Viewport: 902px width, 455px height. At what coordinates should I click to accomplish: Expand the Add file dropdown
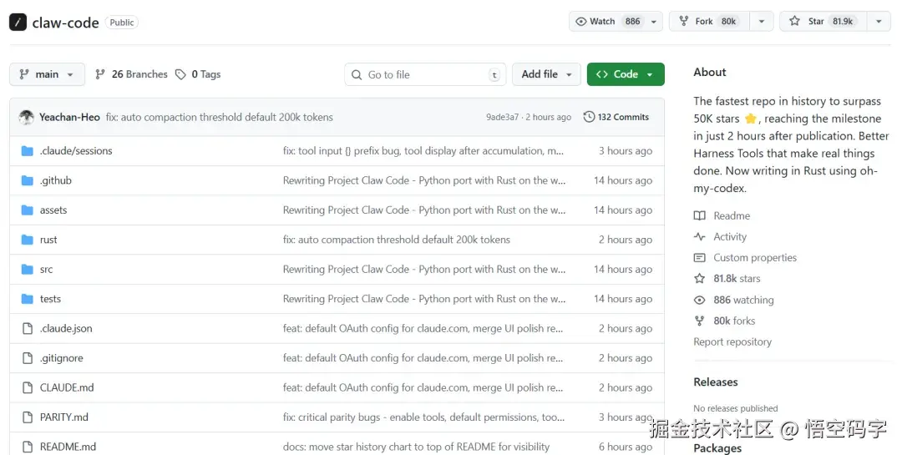point(546,74)
